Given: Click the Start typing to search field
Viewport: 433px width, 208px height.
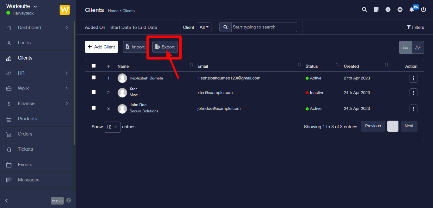Looking at the screenshot, I should [264, 27].
